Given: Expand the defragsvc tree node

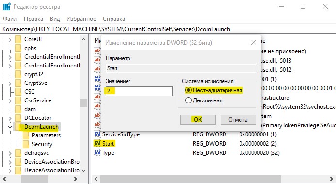Looking at the screenshot, I should (x=10, y=153).
